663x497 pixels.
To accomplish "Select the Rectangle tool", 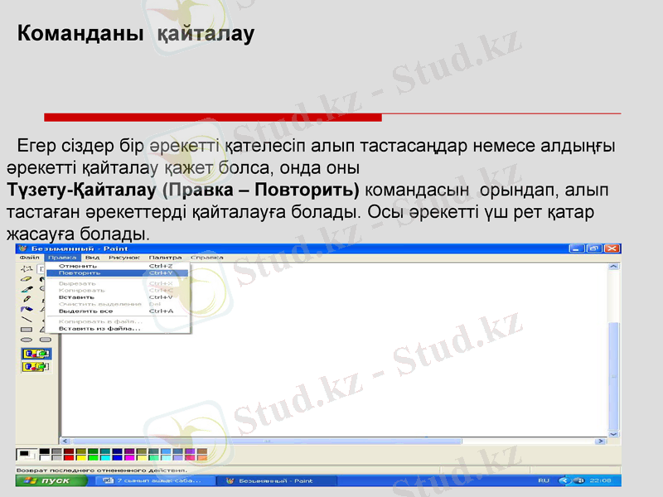I will [25, 329].
